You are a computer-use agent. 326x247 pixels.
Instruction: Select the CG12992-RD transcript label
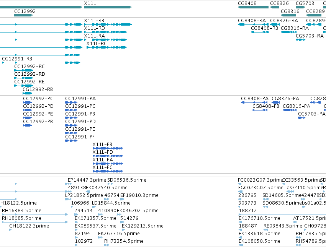pyautogui.click(x=29, y=74)
